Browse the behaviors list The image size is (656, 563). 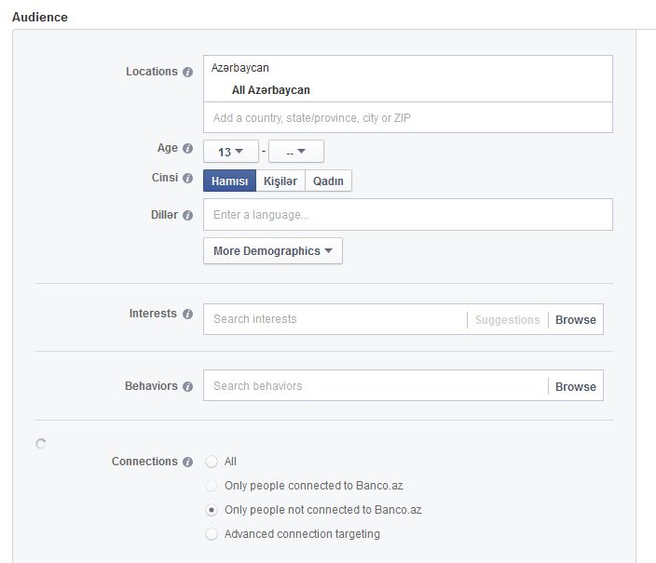576,386
